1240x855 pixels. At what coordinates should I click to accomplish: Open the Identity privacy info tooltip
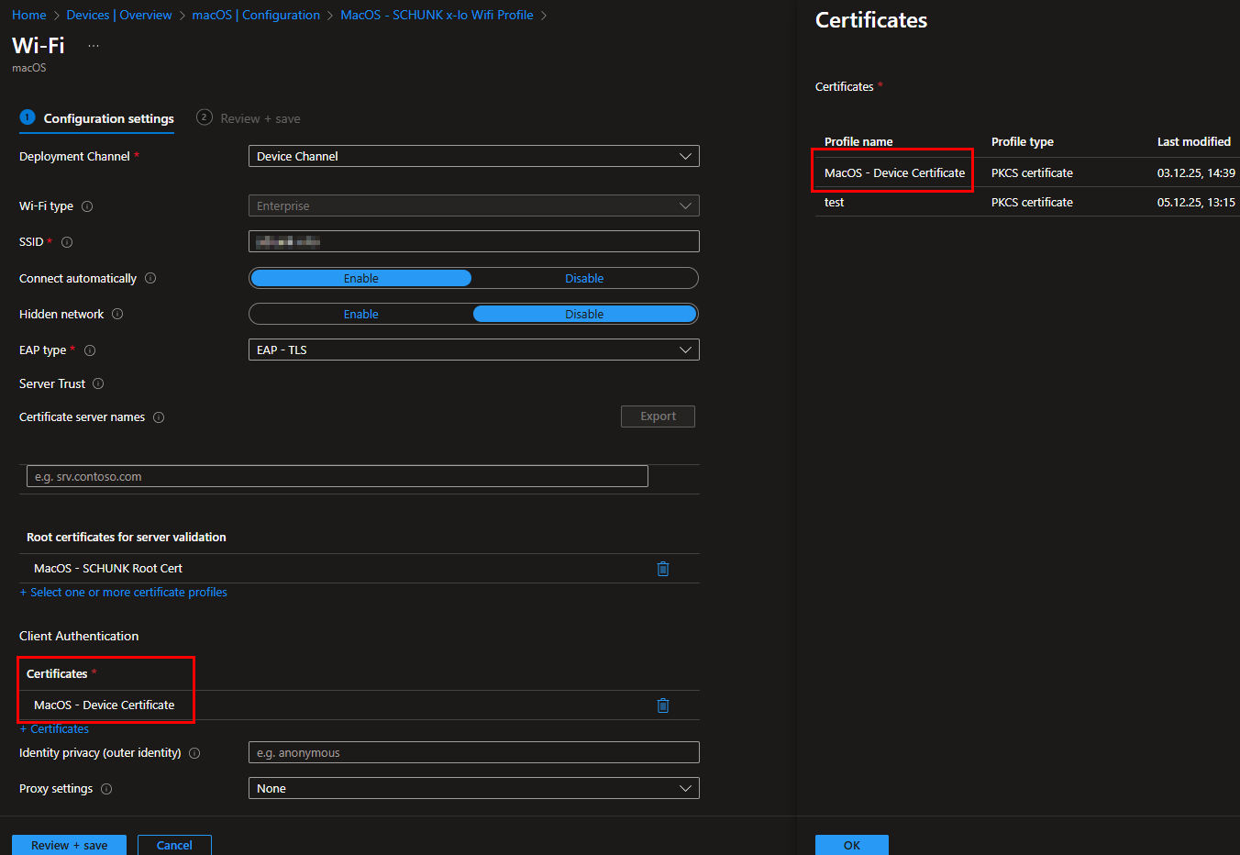pyautogui.click(x=194, y=752)
